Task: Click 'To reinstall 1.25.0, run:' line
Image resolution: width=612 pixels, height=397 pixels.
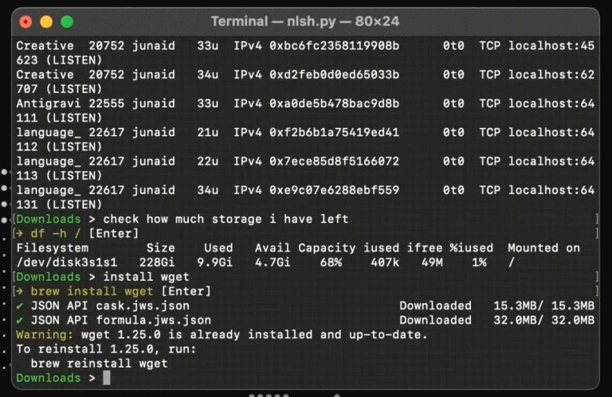Action: tap(106, 349)
